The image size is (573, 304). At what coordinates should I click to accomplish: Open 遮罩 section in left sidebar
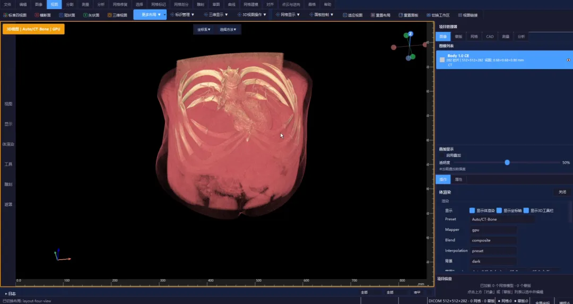pos(8,204)
